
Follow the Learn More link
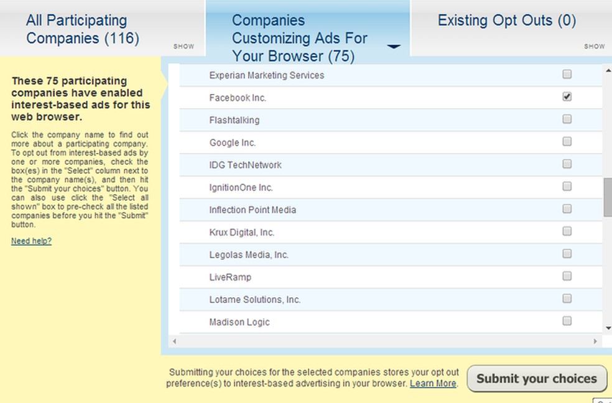tap(433, 384)
